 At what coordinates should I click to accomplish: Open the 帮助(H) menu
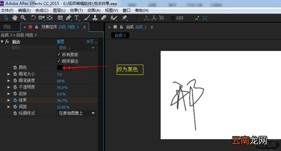point(142,10)
